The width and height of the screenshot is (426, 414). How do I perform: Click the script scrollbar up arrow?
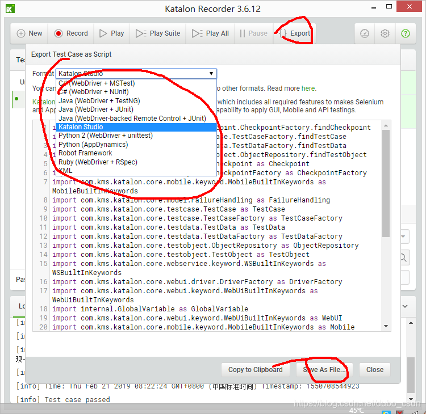[x=386, y=125]
